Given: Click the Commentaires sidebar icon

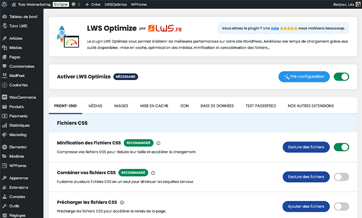Looking at the screenshot, I should (x=5, y=66).
